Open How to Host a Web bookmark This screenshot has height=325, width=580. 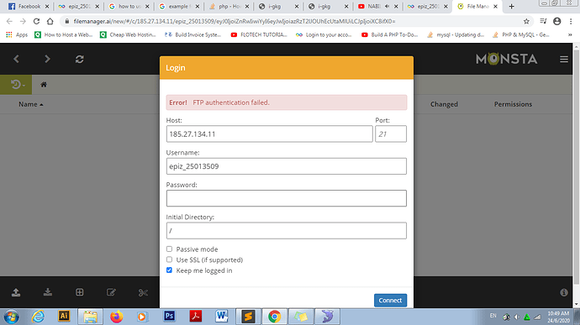[64, 34]
